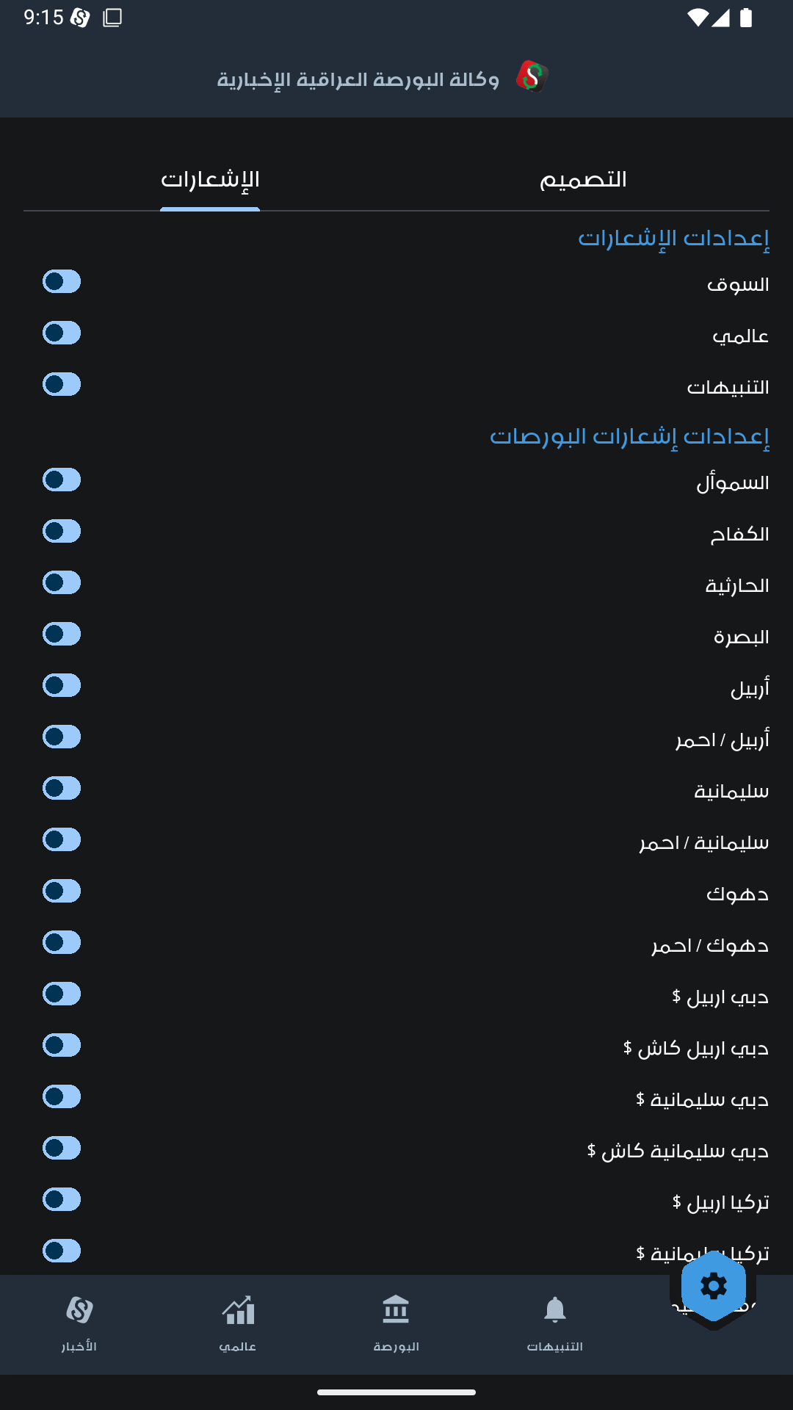Disable the التنبيهات notification switch
Viewport: 793px width, 1410px height.
point(62,384)
